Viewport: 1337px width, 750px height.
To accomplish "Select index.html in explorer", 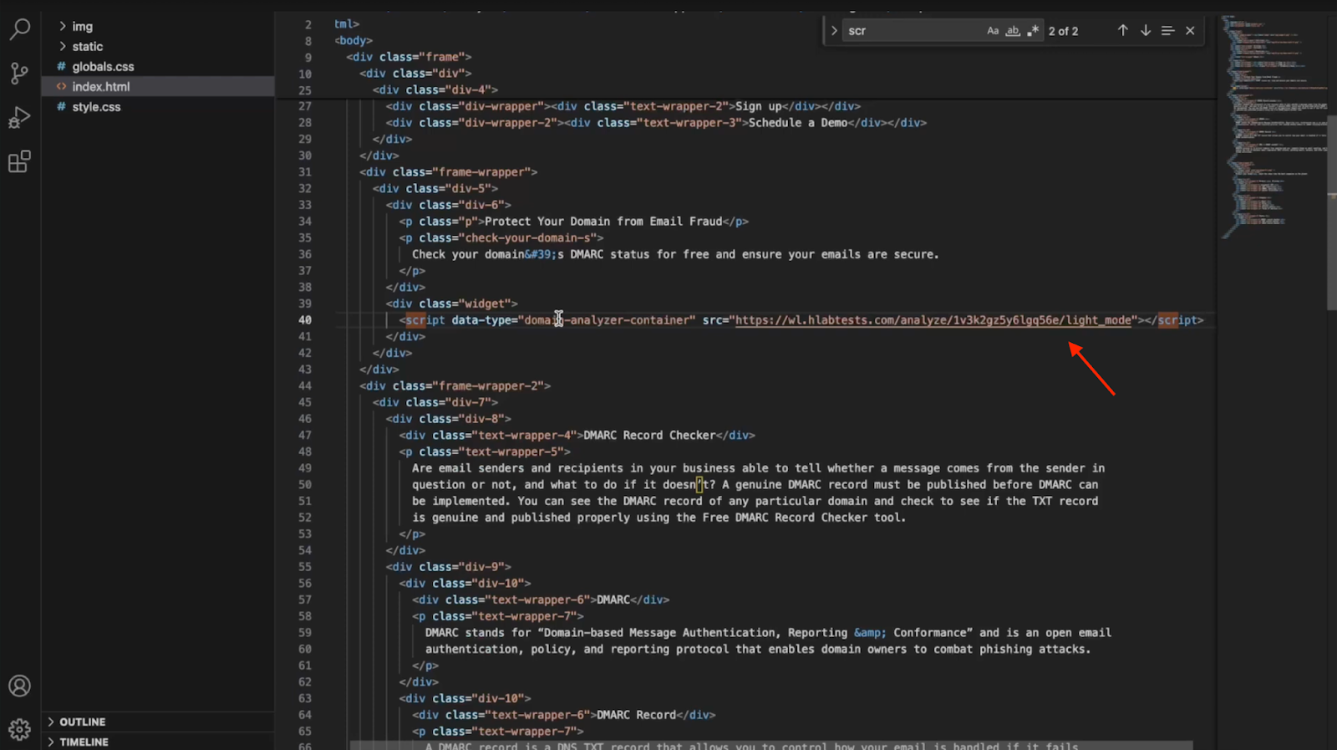I will pos(158,86).
